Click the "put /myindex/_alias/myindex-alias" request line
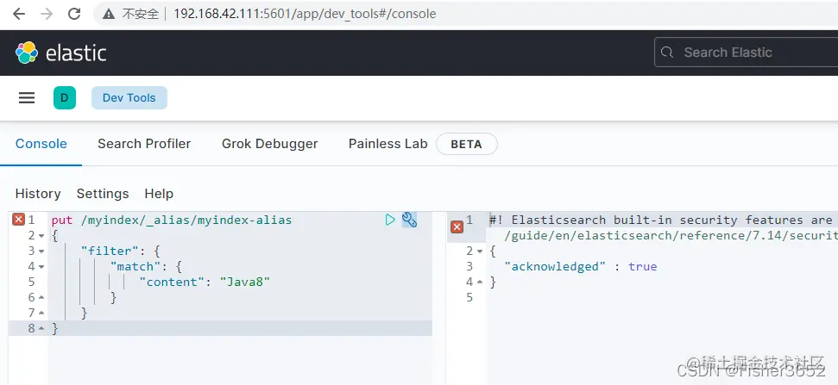 (172, 220)
